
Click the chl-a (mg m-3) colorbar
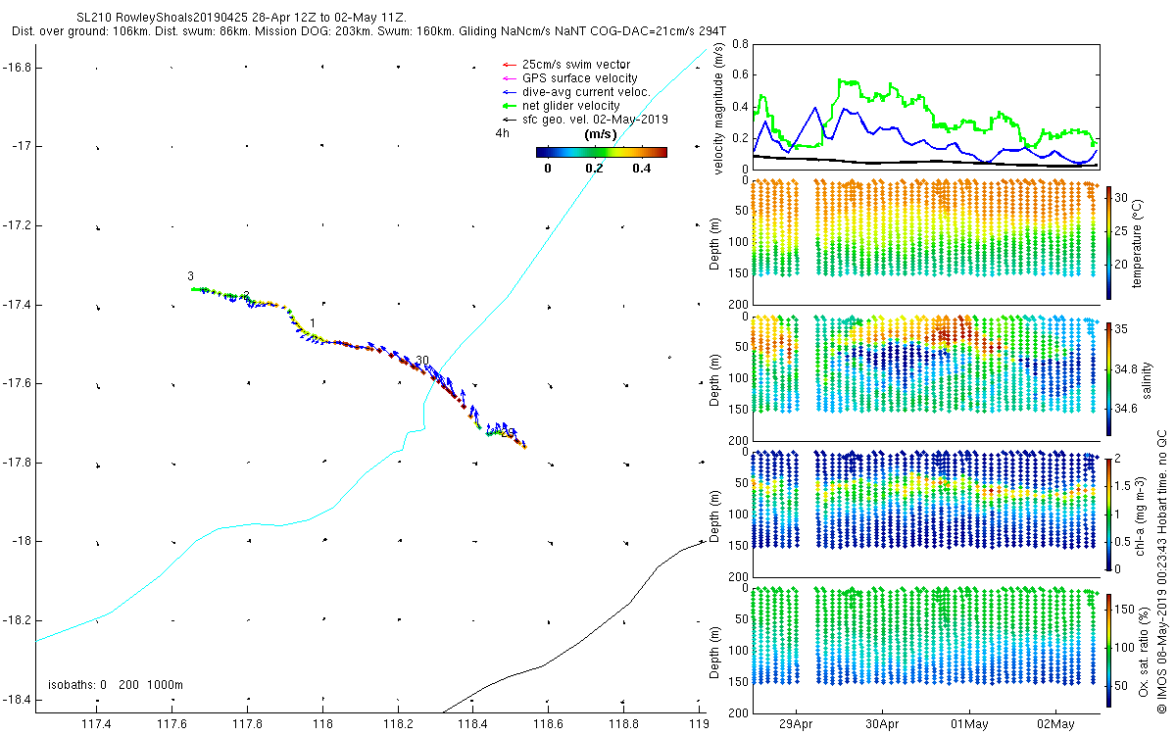(x=1109, y=513)
